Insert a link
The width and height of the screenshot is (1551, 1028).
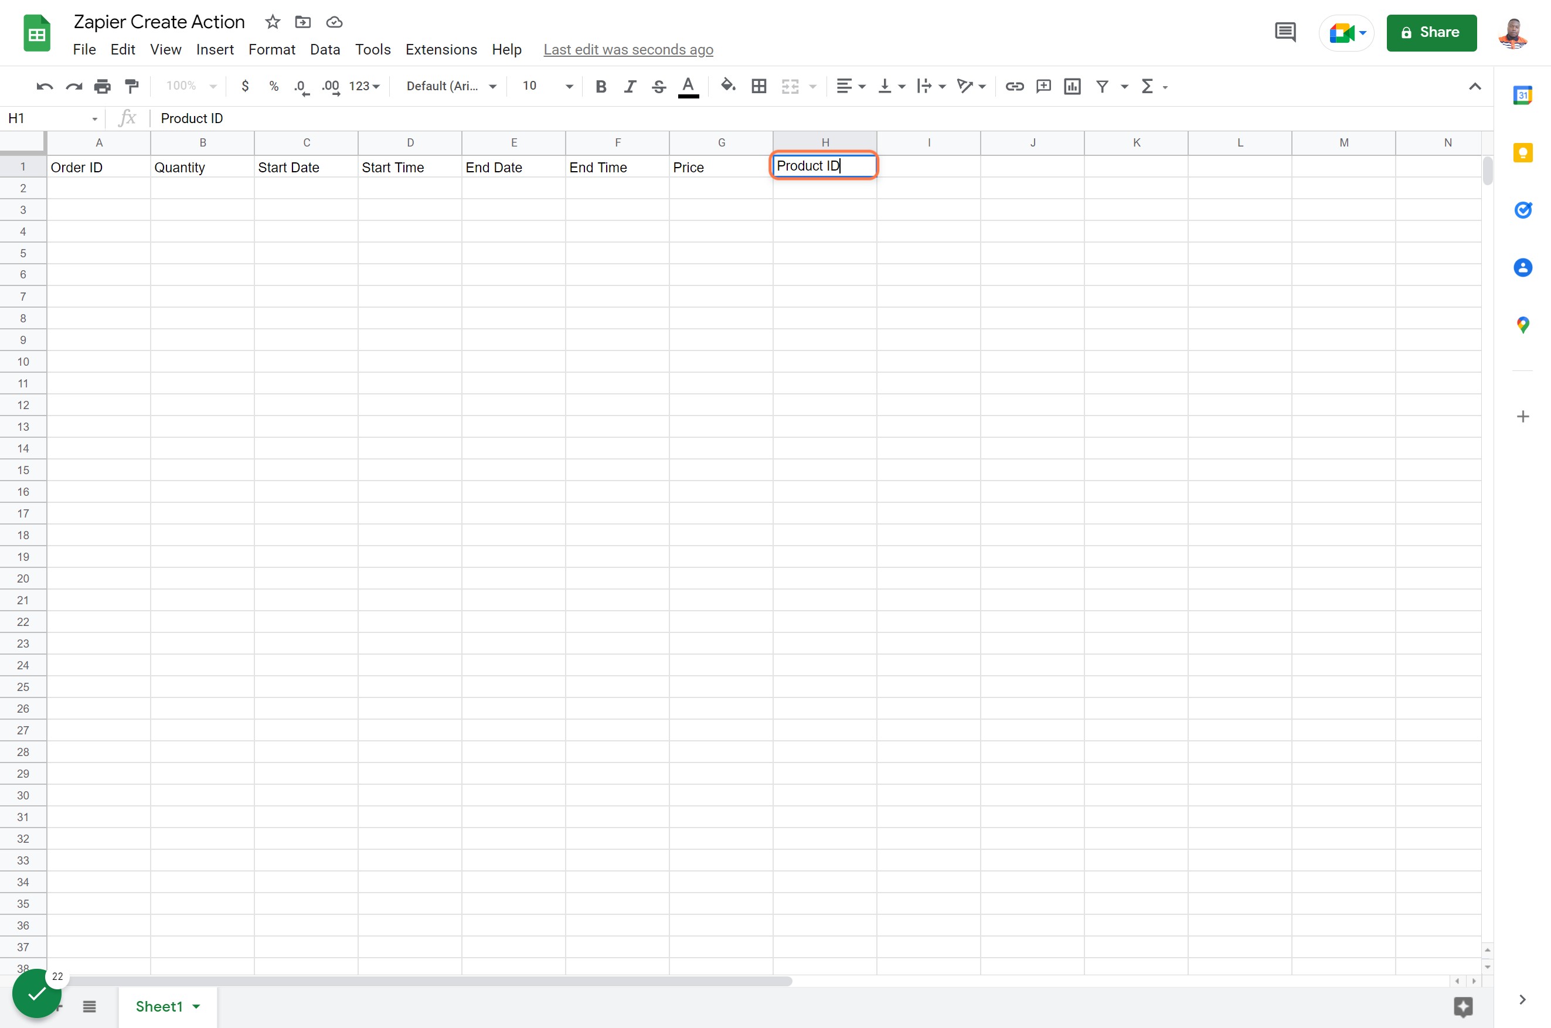1015,87
